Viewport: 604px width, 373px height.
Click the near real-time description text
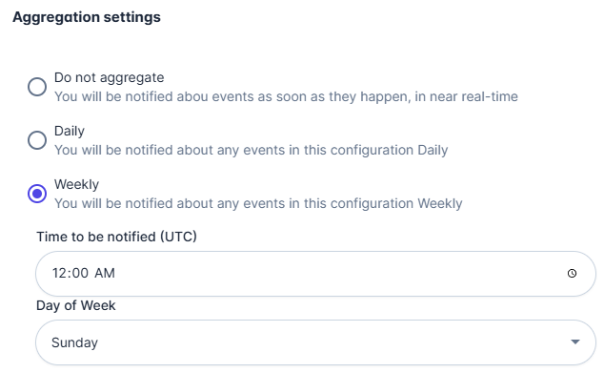pos(286,96)
